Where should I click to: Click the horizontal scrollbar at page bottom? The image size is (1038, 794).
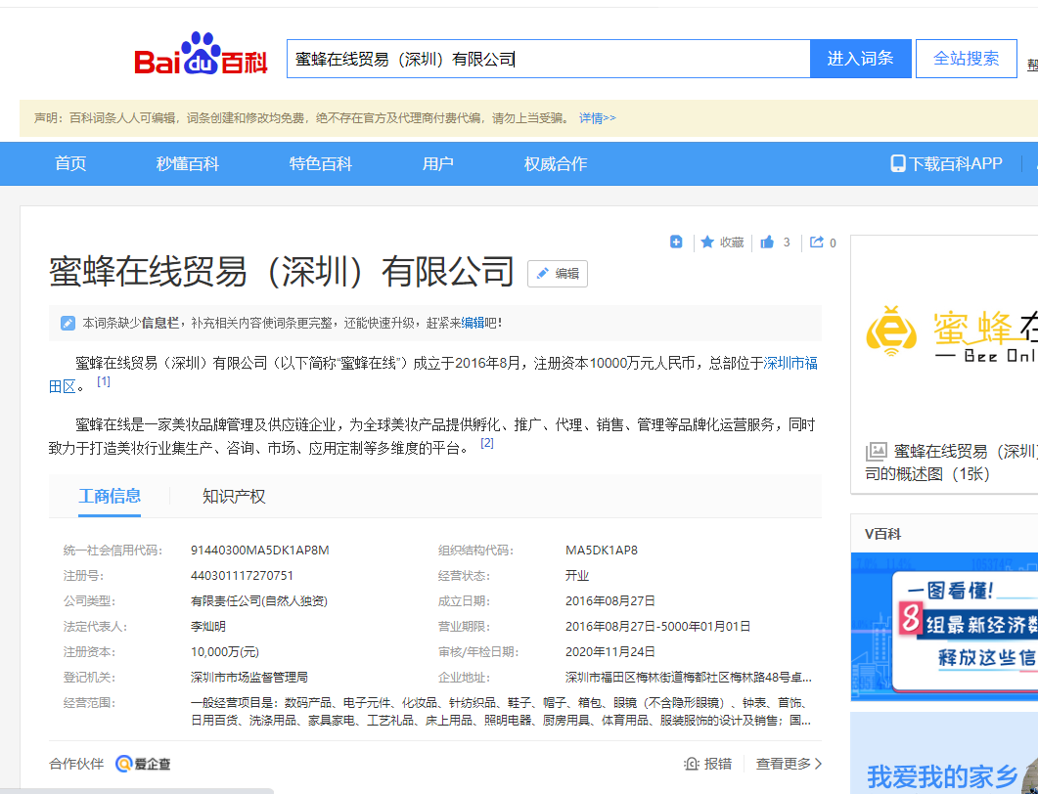[137, 791]
